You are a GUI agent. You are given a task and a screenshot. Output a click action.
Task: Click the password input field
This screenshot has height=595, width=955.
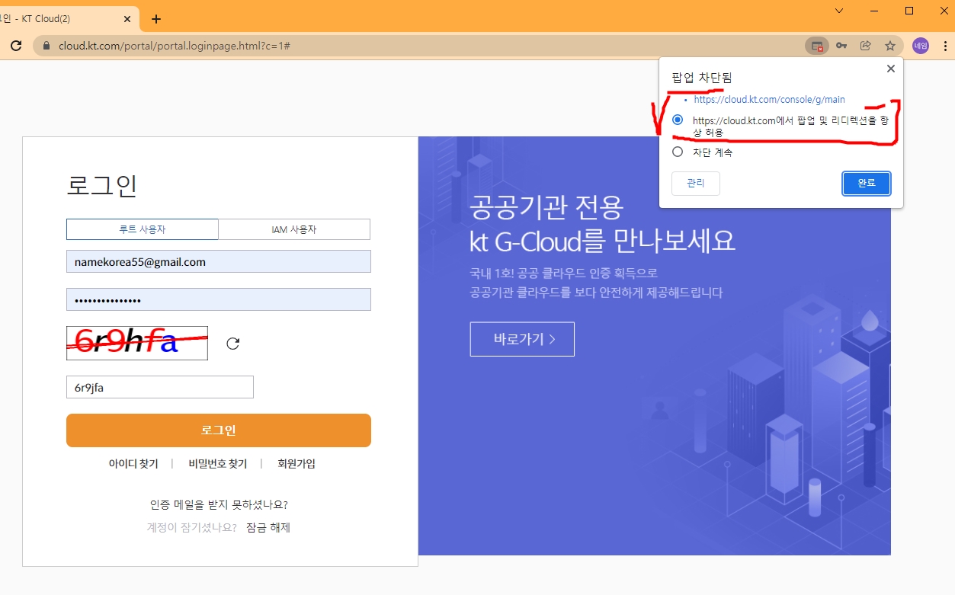(219, 299)
